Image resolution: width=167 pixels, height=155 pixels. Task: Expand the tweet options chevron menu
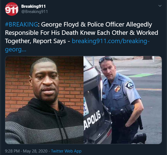pos(160,6)
